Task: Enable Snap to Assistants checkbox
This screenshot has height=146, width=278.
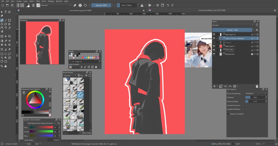Action: pyautogui.click(x=229, y=114)
